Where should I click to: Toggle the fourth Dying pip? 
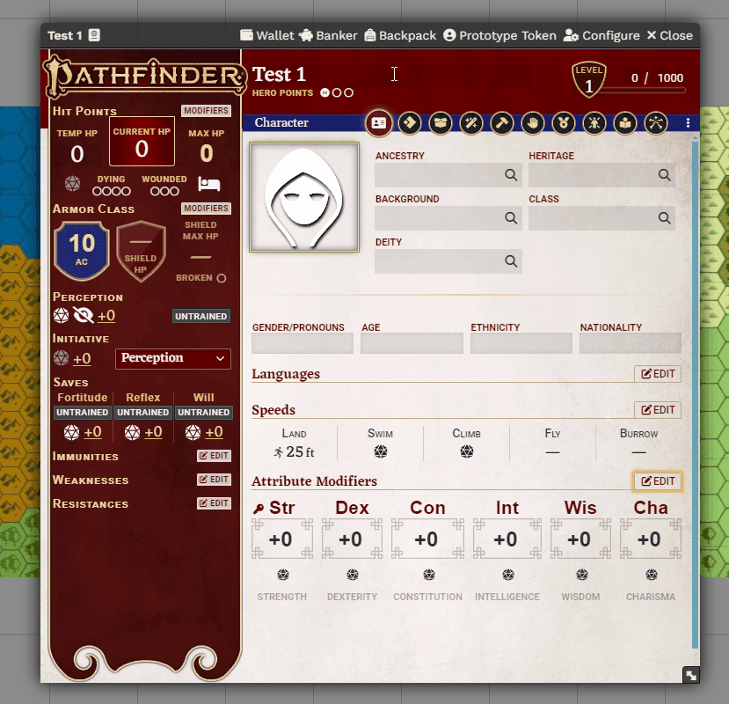click(126, 191)
